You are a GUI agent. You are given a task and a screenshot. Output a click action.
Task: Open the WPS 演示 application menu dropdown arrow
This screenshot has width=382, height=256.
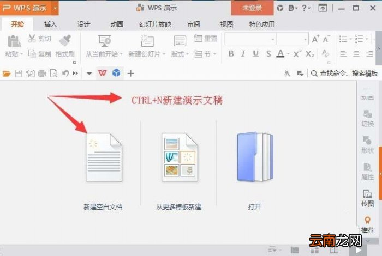point(55,8)
